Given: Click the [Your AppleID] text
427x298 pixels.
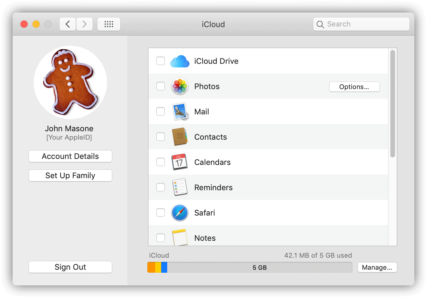Looking at the screenshot, I should tap(69, 137).
